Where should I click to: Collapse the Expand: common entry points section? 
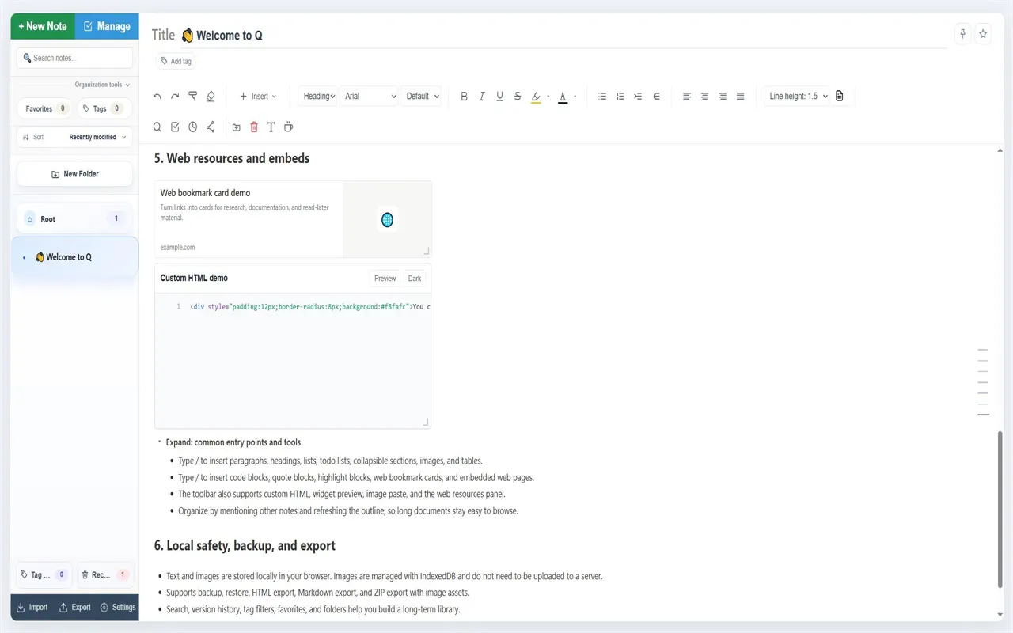[x=159, y=442]
